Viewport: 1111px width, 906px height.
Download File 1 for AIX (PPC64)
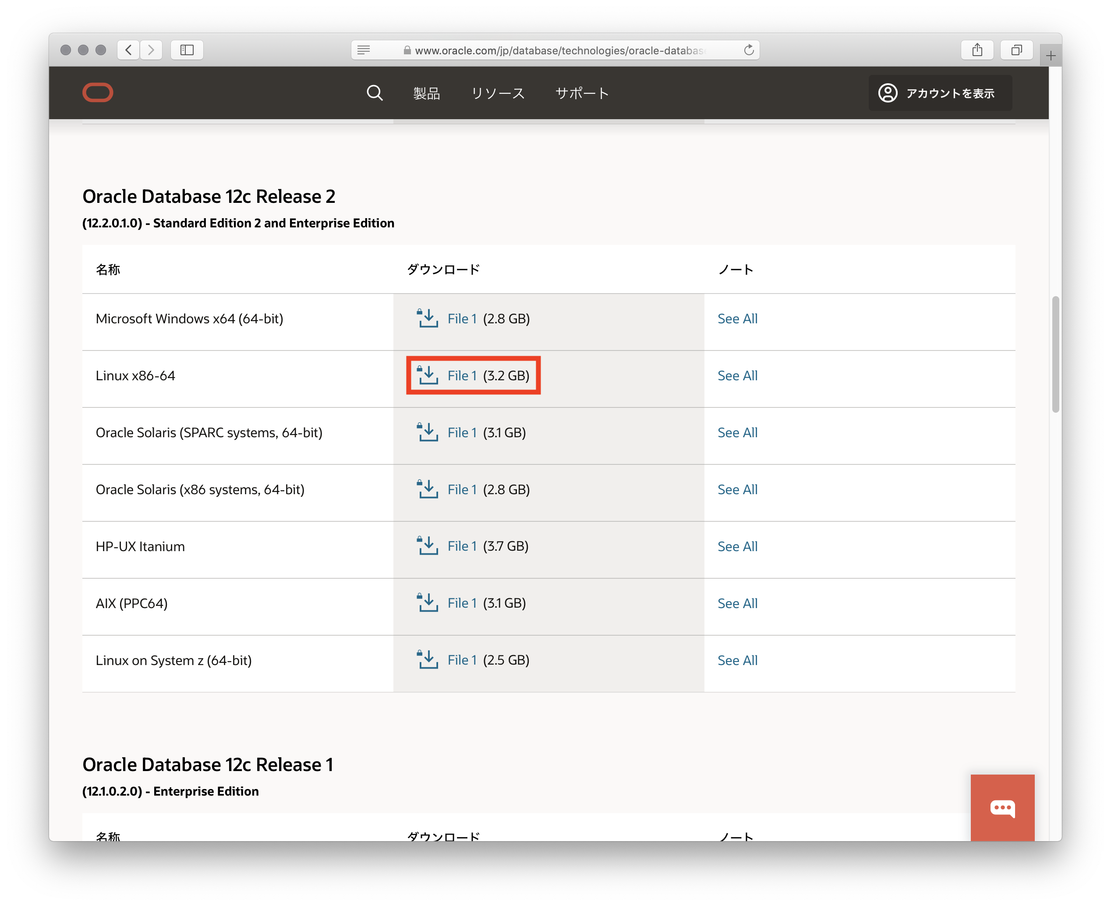tap(462, 603)
